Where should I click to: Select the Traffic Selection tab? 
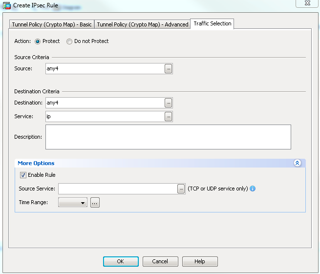pos(212,23)
